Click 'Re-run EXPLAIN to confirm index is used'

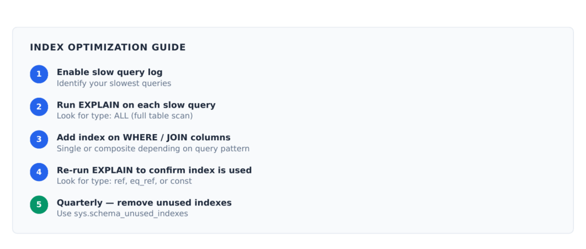(x=155, y=170)
